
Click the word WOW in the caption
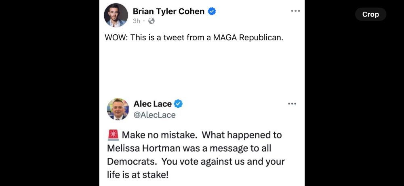pyautogui.click(x=115, y=38)
